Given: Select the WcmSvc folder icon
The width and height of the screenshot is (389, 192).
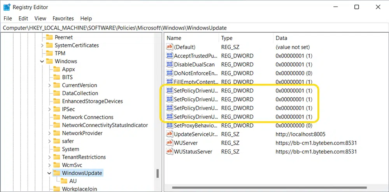Looking at the screenshot, I should (57, 165).
